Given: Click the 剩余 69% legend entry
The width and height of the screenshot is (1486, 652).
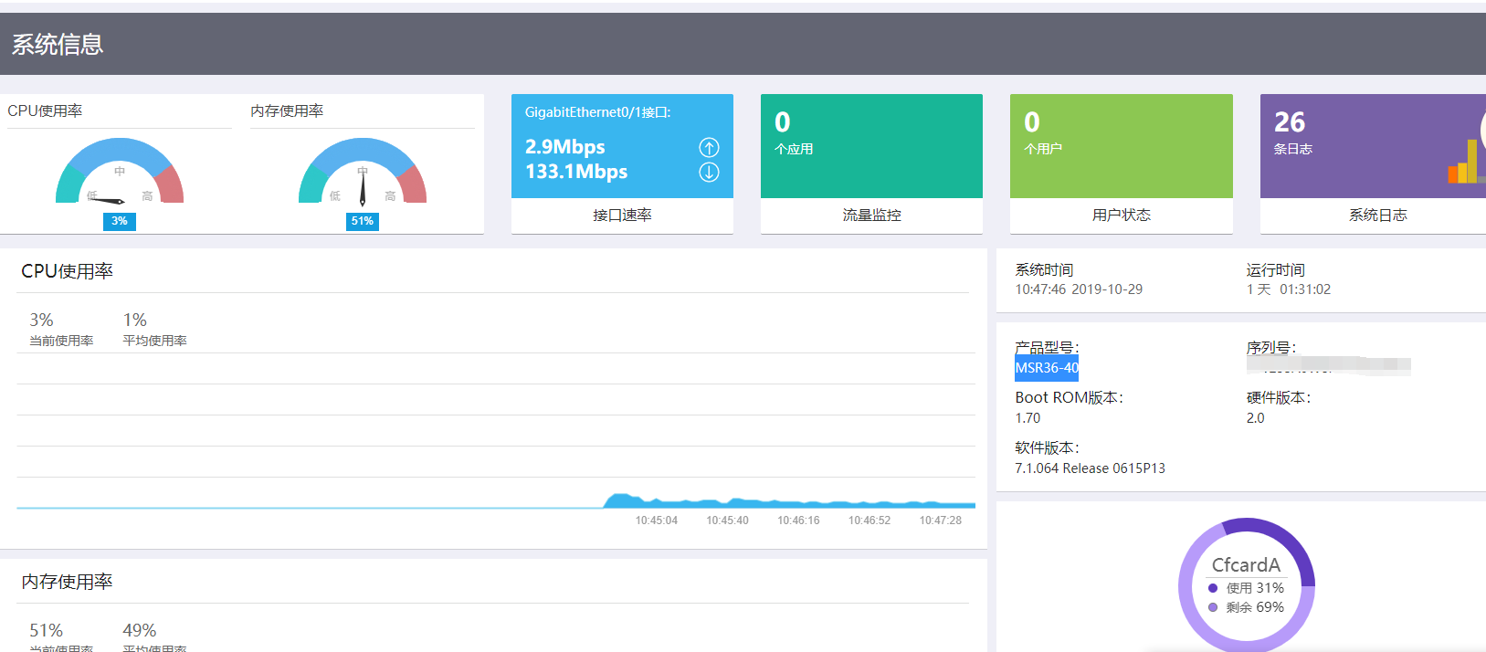Looking at the screenshot, I should tap(1246, 607).
